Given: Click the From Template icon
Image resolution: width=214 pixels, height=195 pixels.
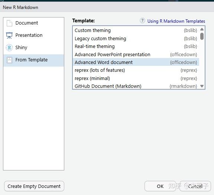Looking at the screenshot, I should point(9,60).
